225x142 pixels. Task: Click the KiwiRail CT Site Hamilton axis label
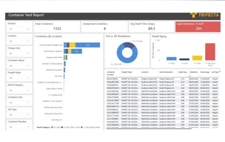tap(52, 101)
